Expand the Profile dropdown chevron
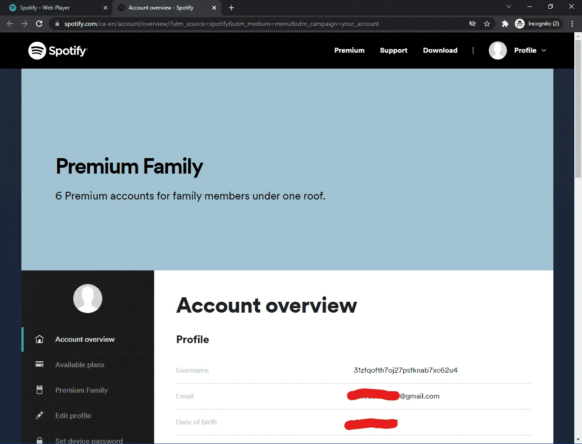Viewport: 582px width, 444px height. (544, 50)
